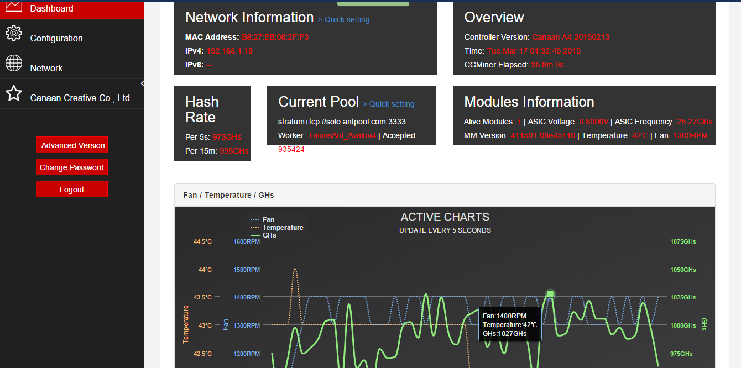The image size is (741, 368).
Task: Click the Configuration gear icon
Action: click(x=14, y=33)
